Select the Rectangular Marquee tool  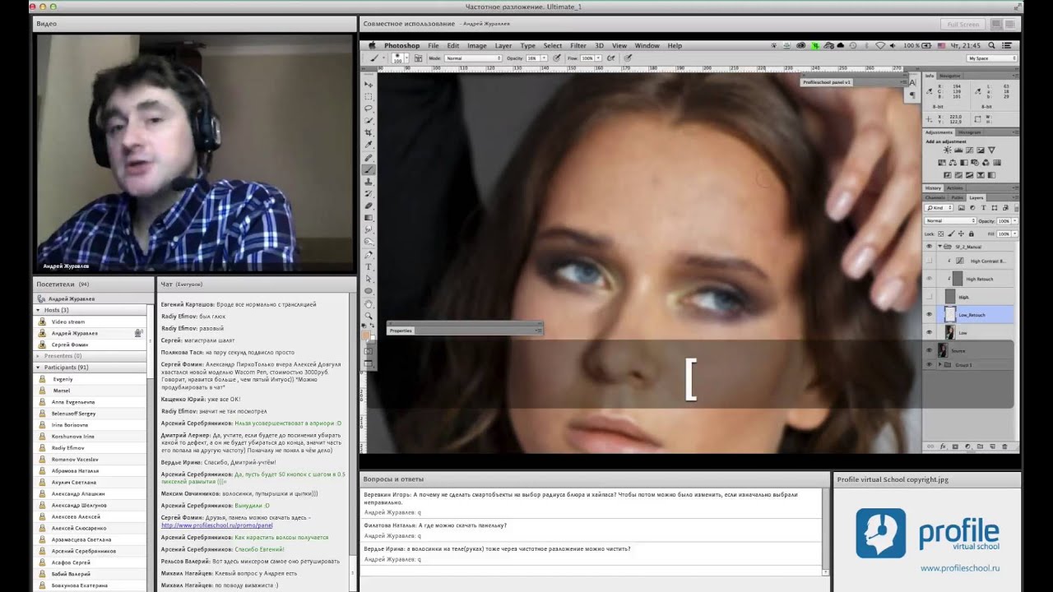tap(369, 97)
